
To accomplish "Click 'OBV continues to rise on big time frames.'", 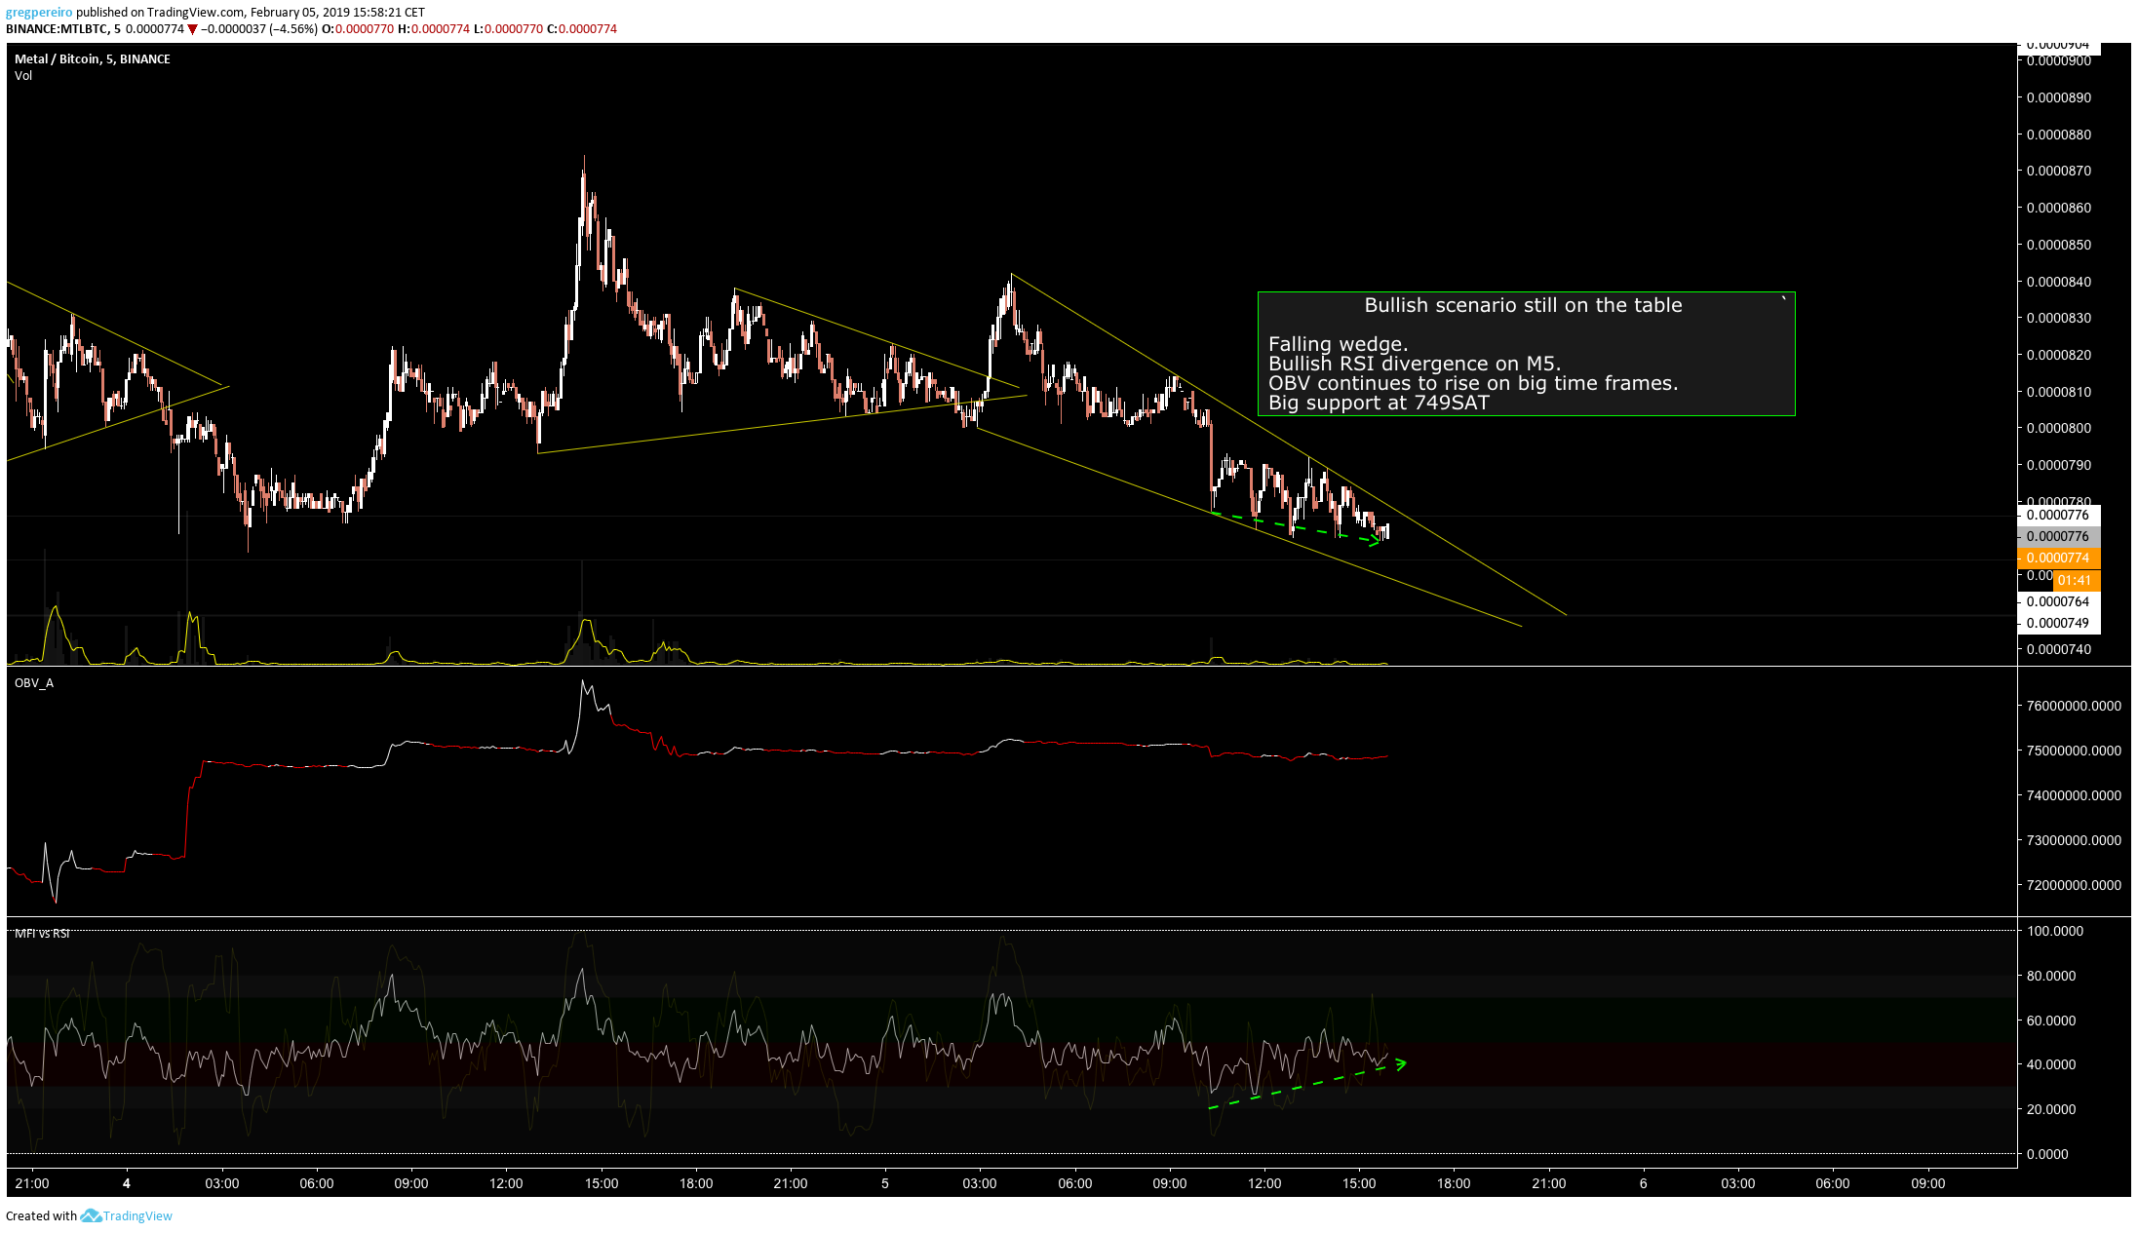I will 1473,383.
